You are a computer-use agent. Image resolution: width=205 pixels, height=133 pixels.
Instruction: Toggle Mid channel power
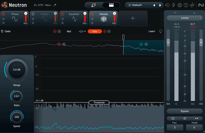[x=55, y=32]
